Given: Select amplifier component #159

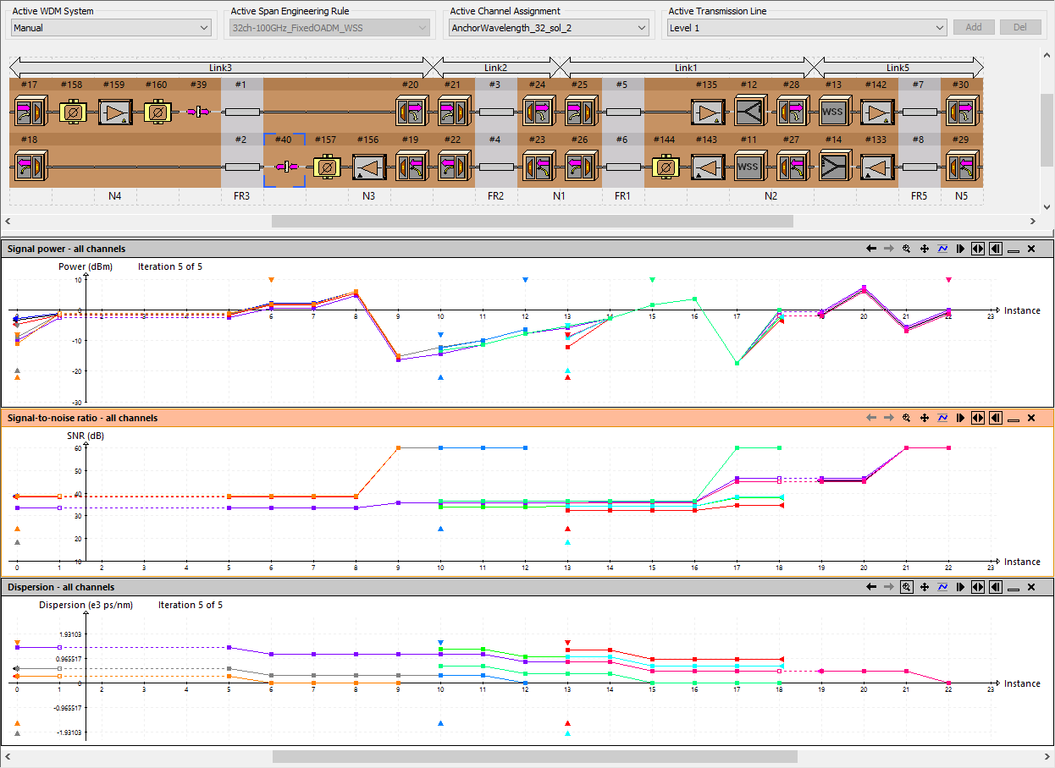Looking at the screenshot, I should (x=114, y=112).
